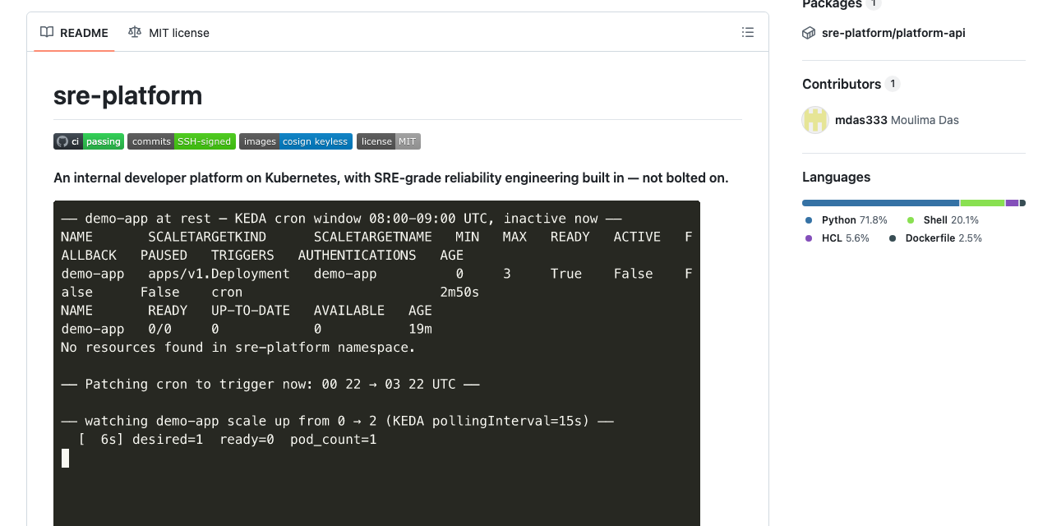Open HCL 5.6% language link
This screenshot has width=1052, height=526.
coord(837,238)
